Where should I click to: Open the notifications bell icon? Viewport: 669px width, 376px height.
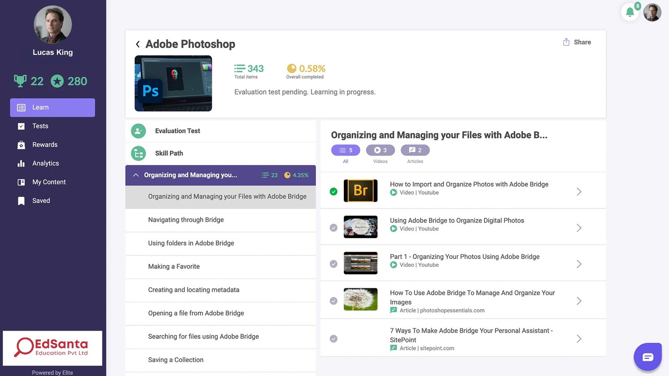(x=630, y=12)
